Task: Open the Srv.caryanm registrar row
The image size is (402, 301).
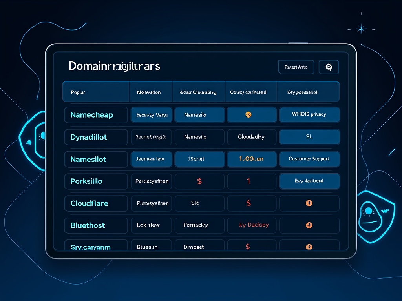Action: point(96,245)
